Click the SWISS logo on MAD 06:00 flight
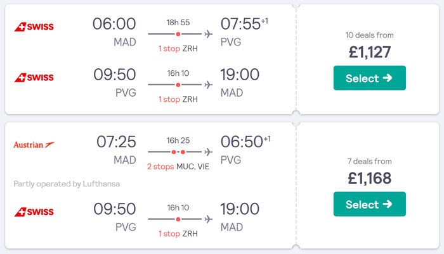This screenshot has height=254, width=444. (x=34, y=27)
